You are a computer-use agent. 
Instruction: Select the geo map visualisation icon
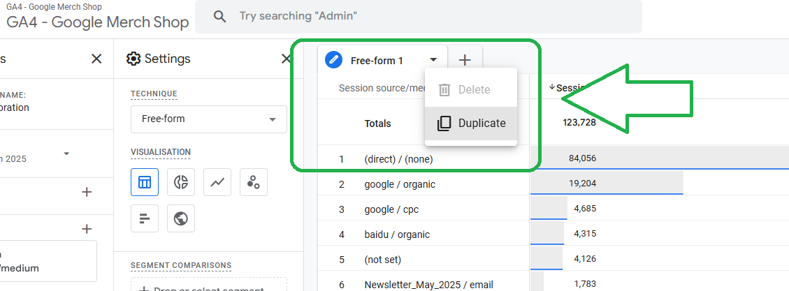coord(180,218)
